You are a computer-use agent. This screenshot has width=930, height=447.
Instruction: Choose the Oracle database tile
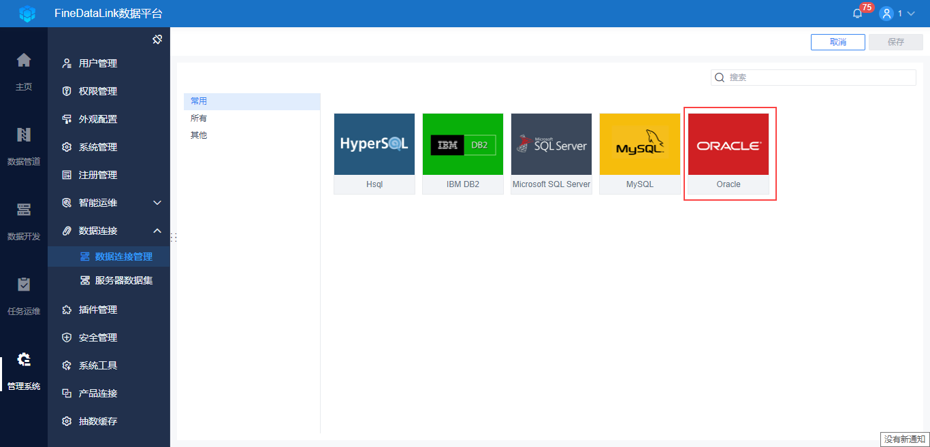pos(728,154)
